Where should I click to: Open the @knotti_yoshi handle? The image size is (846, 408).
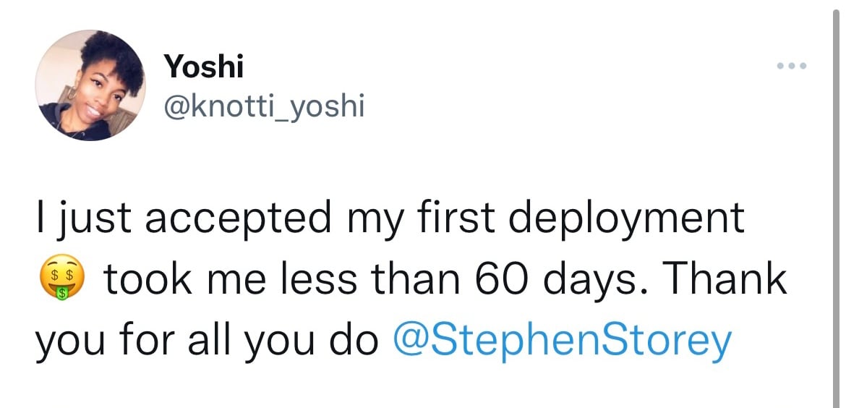pyautogui.click(x=265, y=107)
